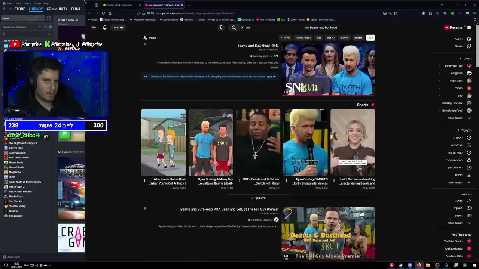Viewport: 479px width, 269px height.
Task: Clear the YouTube search query
Action: click(x=242, y=27)
